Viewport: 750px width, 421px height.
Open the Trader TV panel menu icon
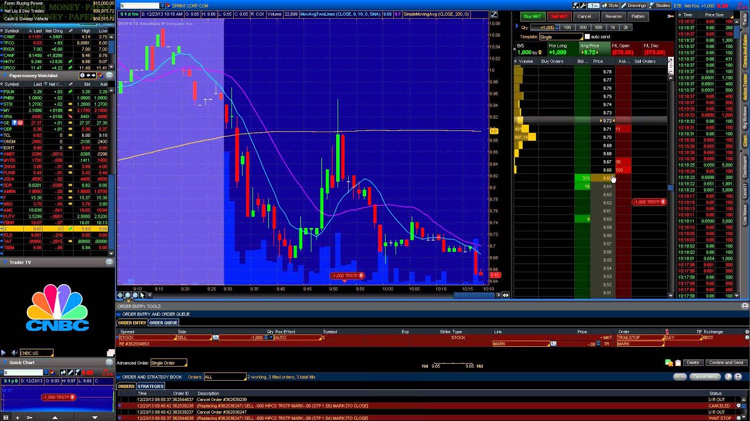tap(109, 262)
